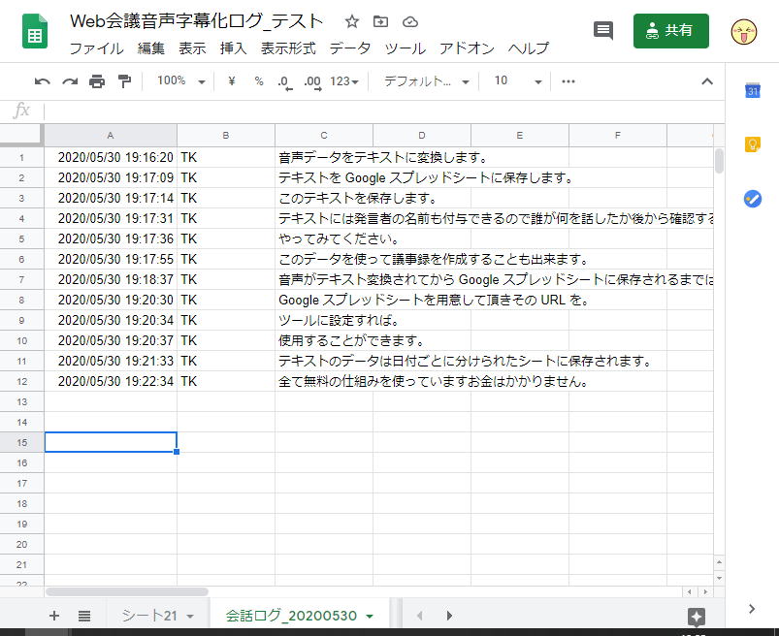Star the spreadsheet next to its title
Screen dimensions: 779x636
pyautogui.click(x=351, y=21)
